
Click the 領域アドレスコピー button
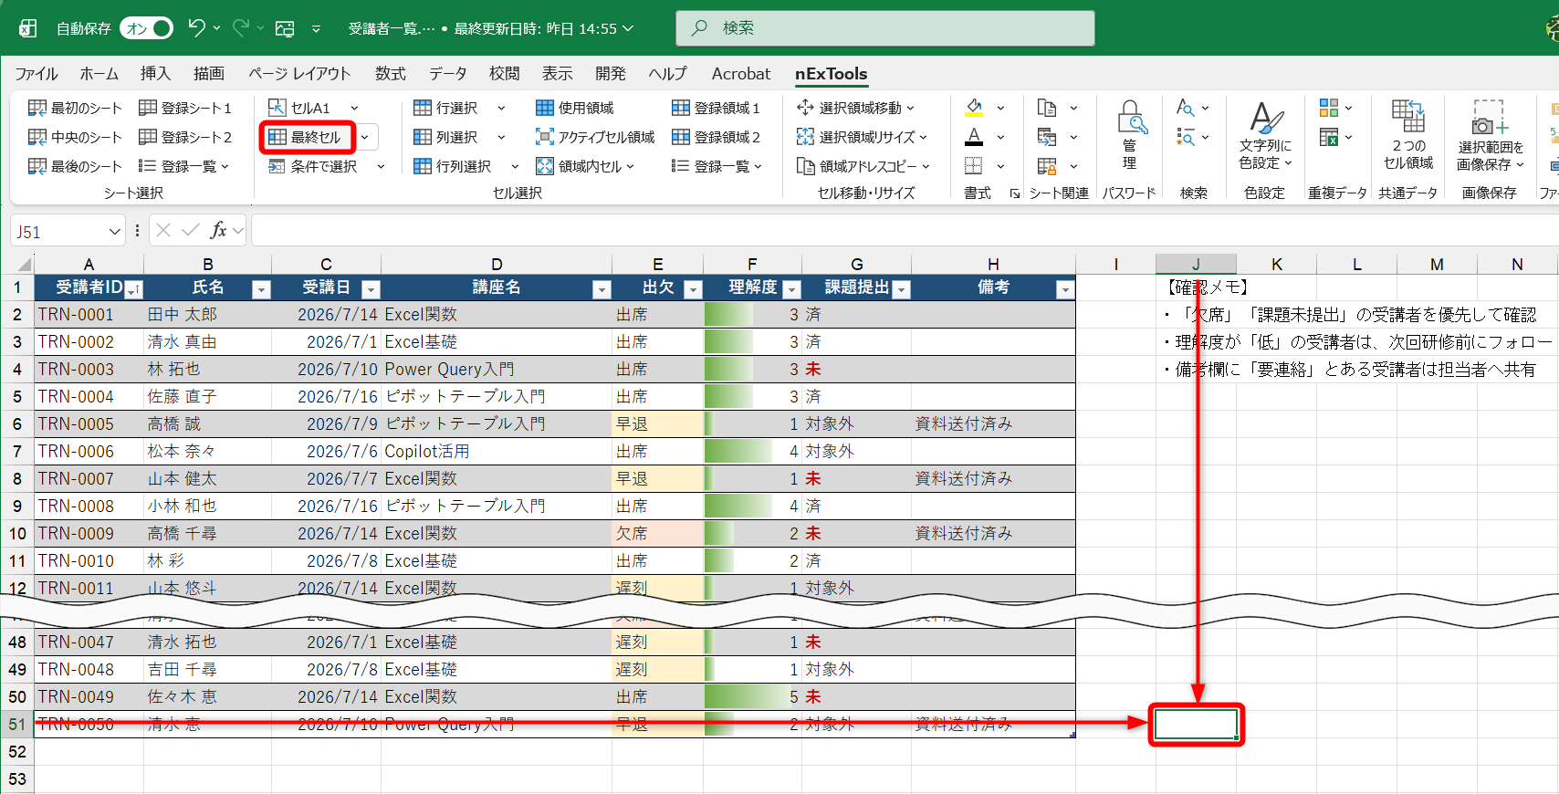pyautogui.click(x=863, y=166)
